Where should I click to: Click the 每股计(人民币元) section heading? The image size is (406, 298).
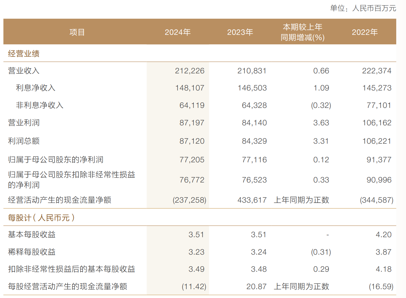coord(41,218)
